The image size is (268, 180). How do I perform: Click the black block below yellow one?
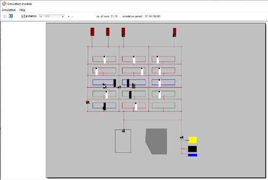[x=193, y=149]
